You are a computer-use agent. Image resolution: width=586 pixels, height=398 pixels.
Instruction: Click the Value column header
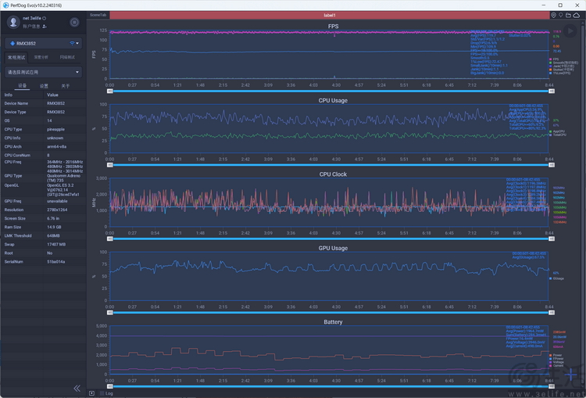tap(52, 95)
